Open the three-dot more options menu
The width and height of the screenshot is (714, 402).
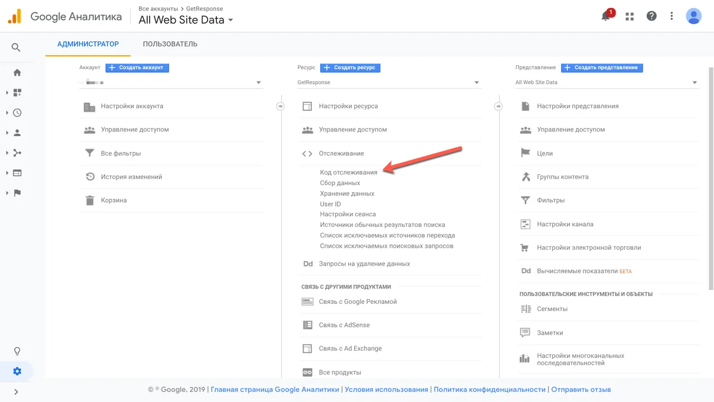click(672, 16)
